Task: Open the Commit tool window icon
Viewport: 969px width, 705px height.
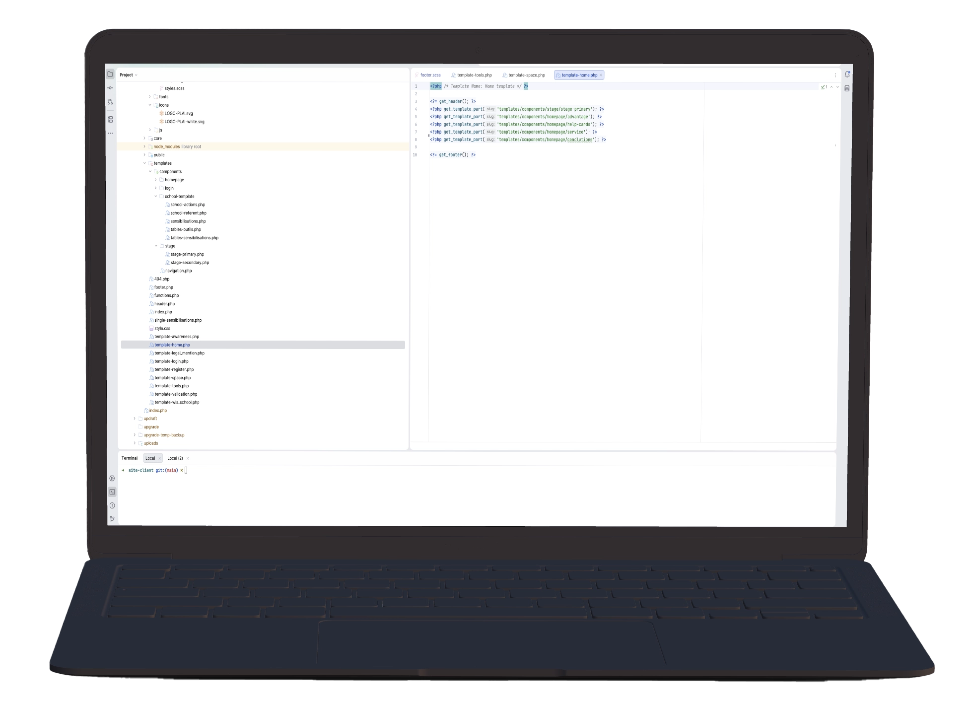Action: tap(110, 88)
